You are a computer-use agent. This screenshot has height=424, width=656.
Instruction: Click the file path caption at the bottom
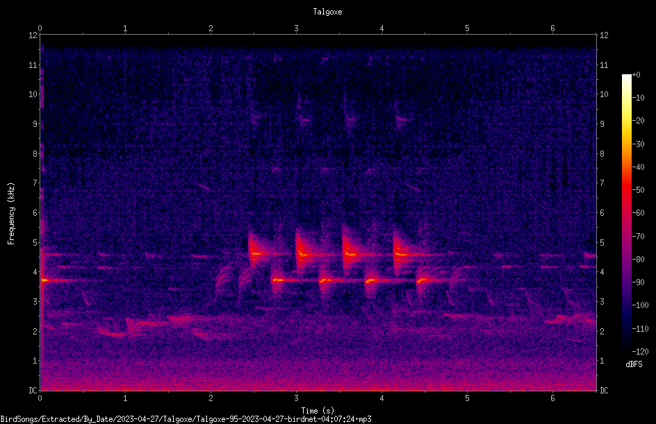point(186,419)
